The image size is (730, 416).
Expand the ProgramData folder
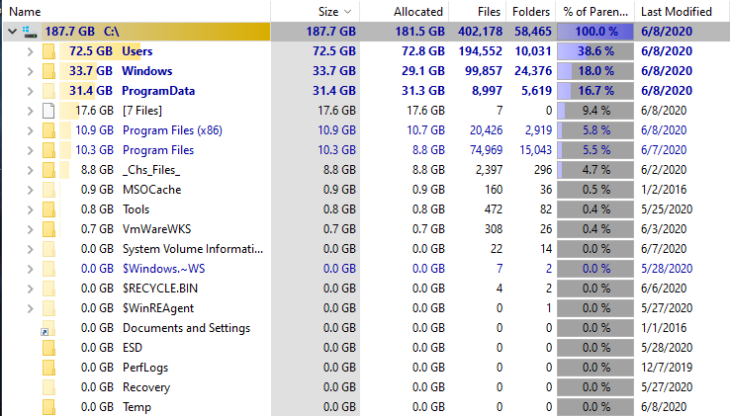tap(31, 91)
